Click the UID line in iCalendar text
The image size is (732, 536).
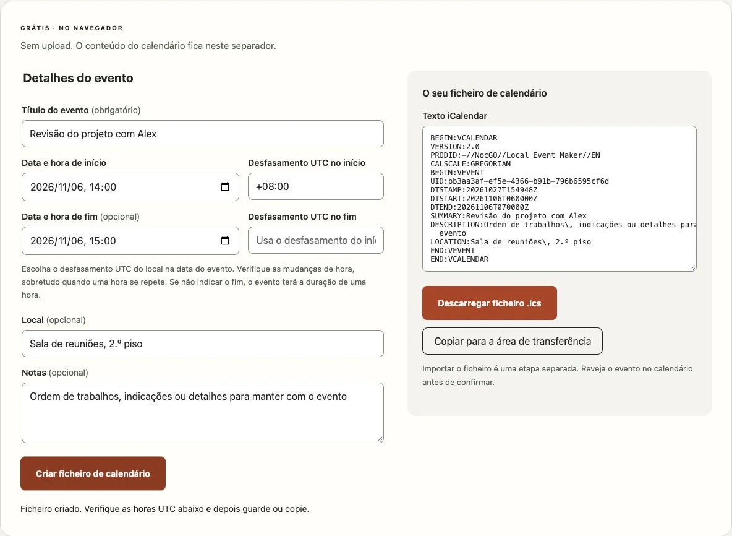click(x=519, y=181)
